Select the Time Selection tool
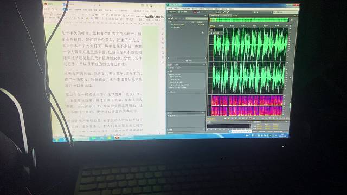 (x=214, y=12)
